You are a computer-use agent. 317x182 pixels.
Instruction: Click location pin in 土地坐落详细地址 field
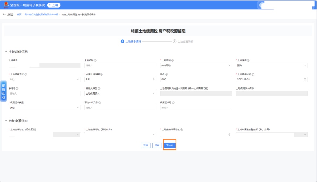[229, 134]
